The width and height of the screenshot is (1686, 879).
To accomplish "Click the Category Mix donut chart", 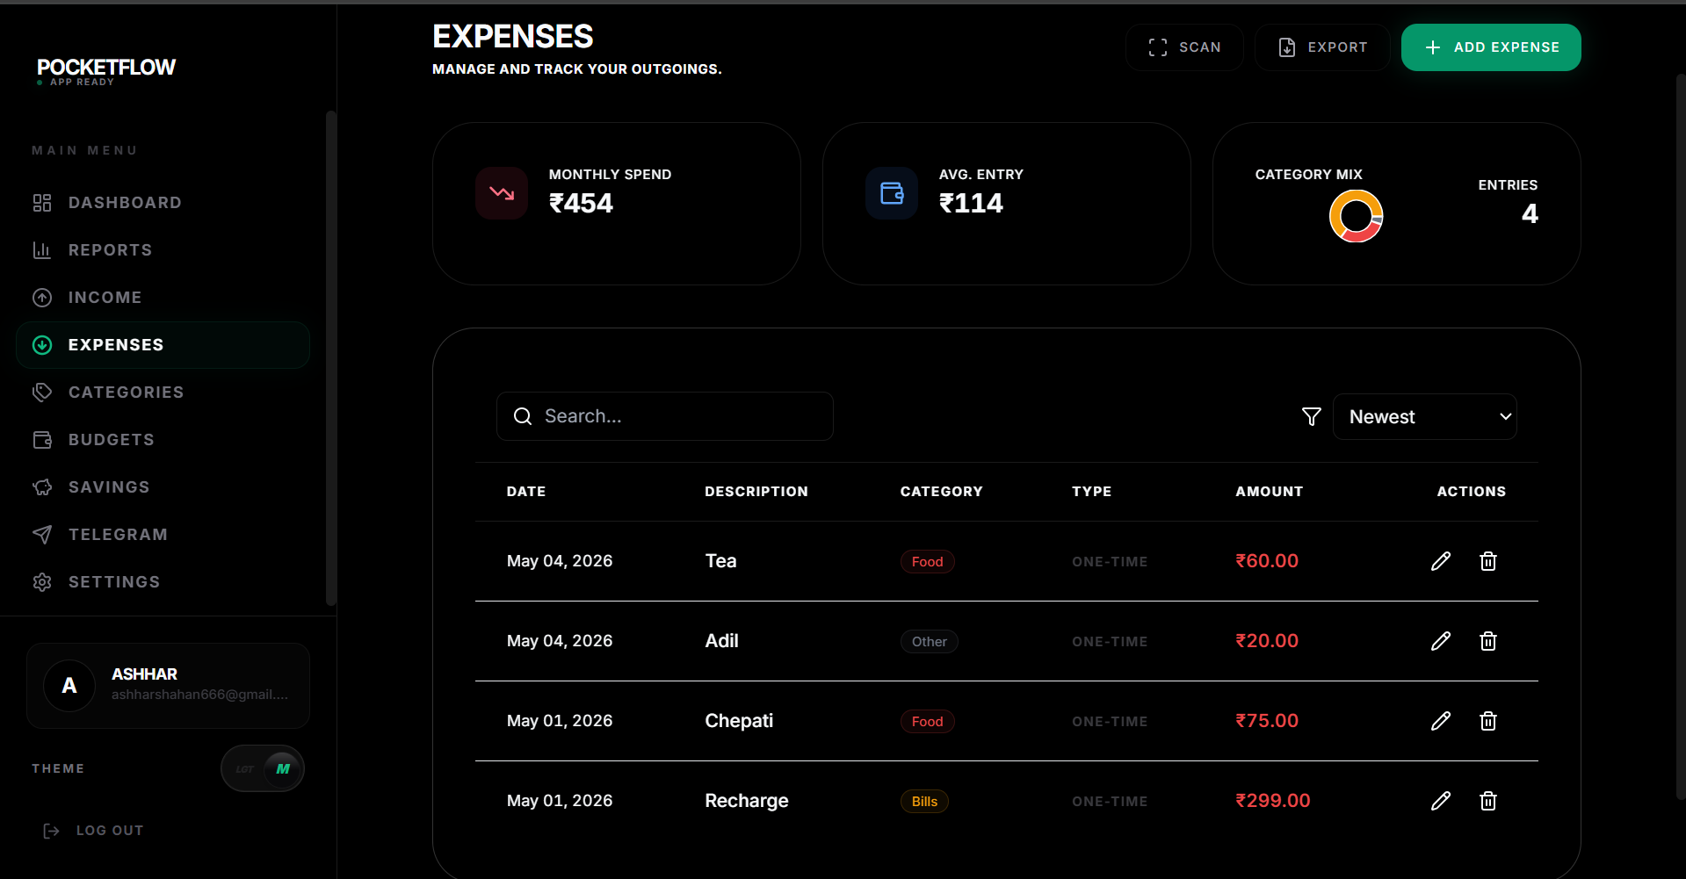I will click(1356, 216).
